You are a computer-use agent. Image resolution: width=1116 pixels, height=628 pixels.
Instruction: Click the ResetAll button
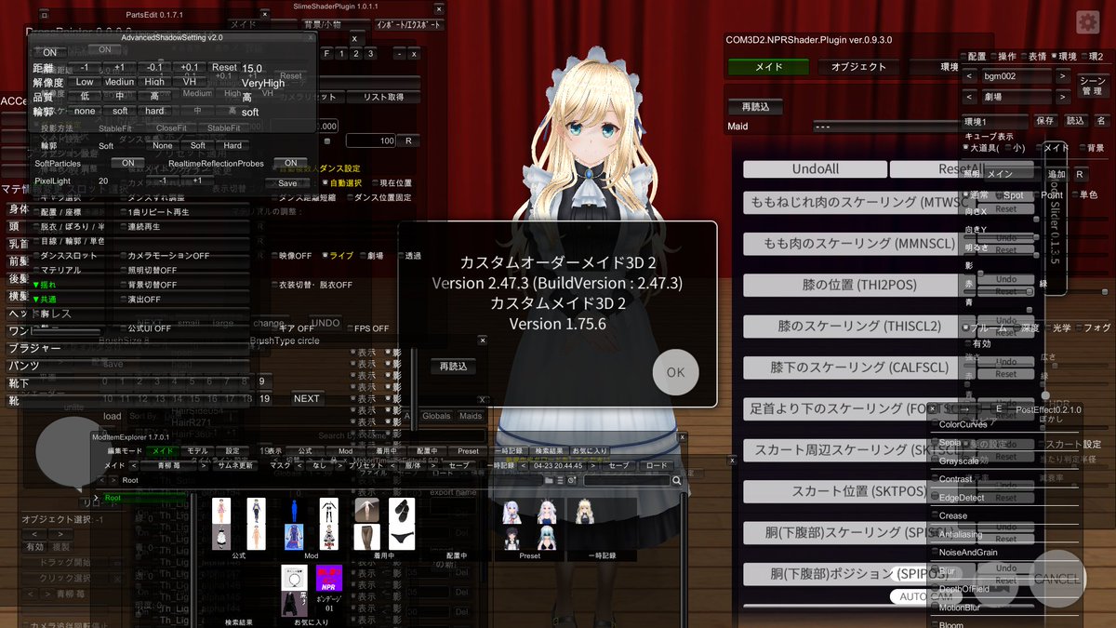[x=960, y=169]
